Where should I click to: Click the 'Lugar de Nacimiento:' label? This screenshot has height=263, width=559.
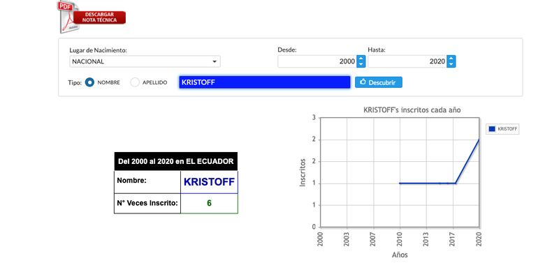click(98, 50)
